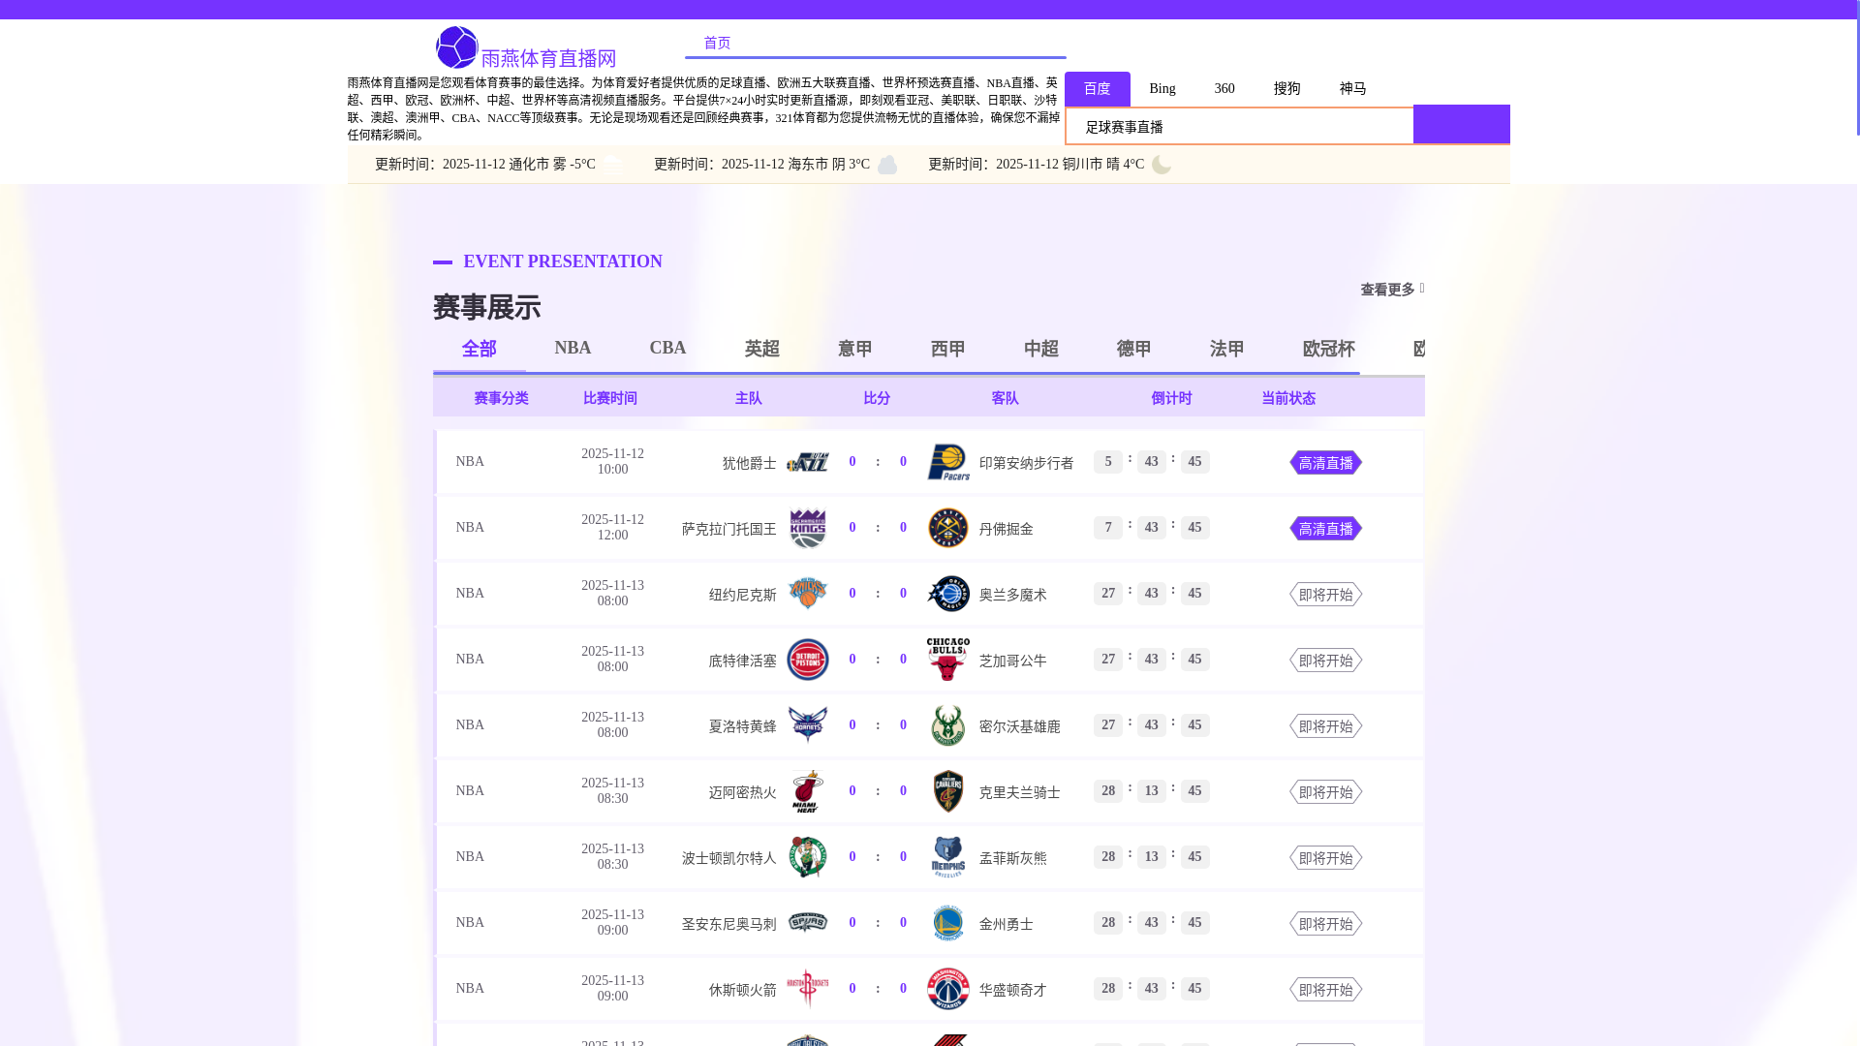Screen dimensions: 1860x1046
Task: Click 即将开始 for Celtics vs Grizzlies
Action: click(x=1326, y=858)
